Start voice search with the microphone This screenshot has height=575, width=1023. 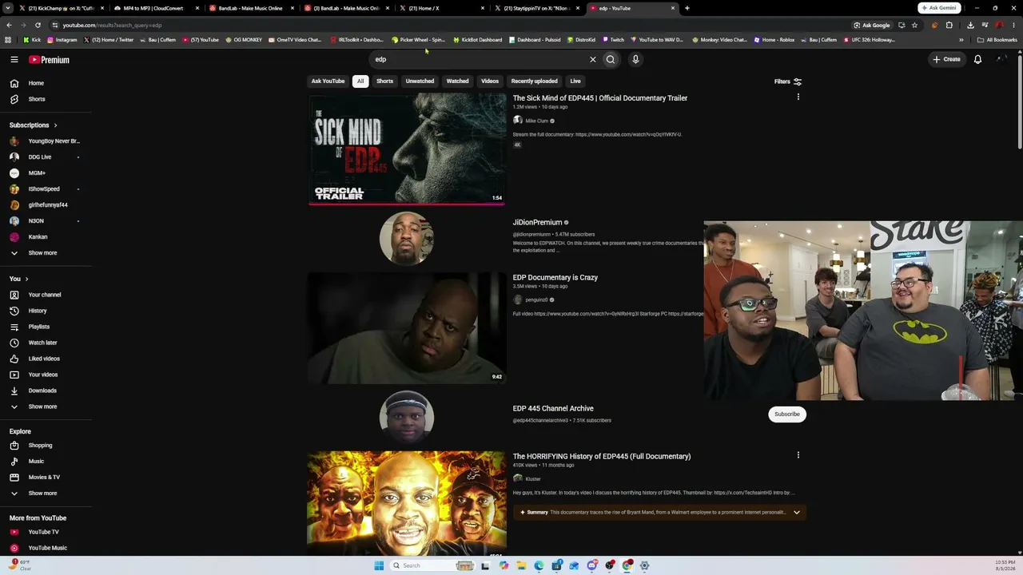pyautogui.click(x=635, y=59)
